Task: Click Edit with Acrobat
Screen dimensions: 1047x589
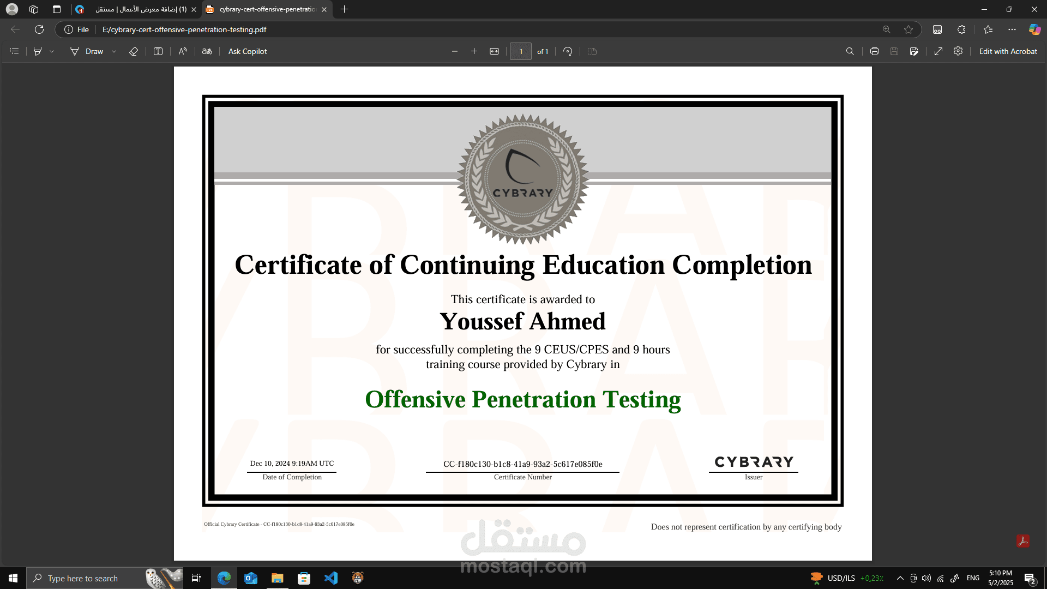Action: (x=1008, y=51)
